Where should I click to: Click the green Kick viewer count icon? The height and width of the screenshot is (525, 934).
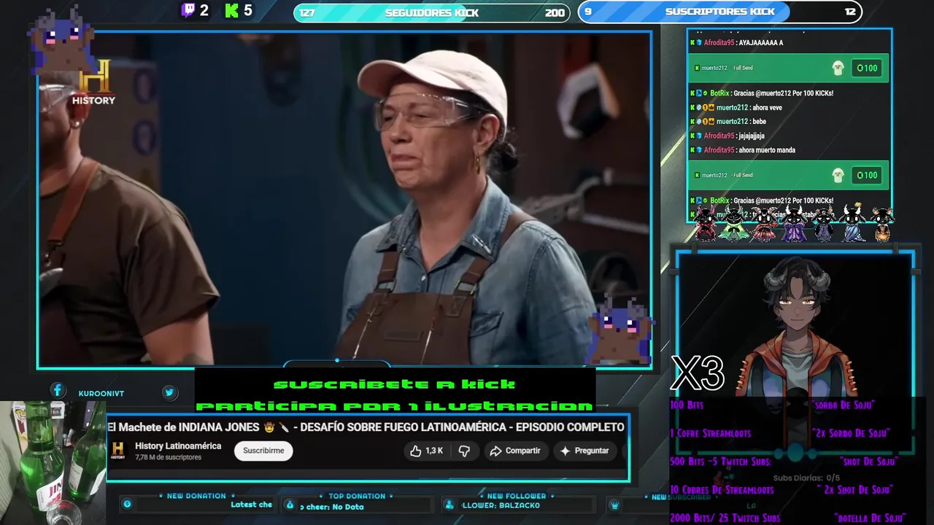click(x=232, y=10)
